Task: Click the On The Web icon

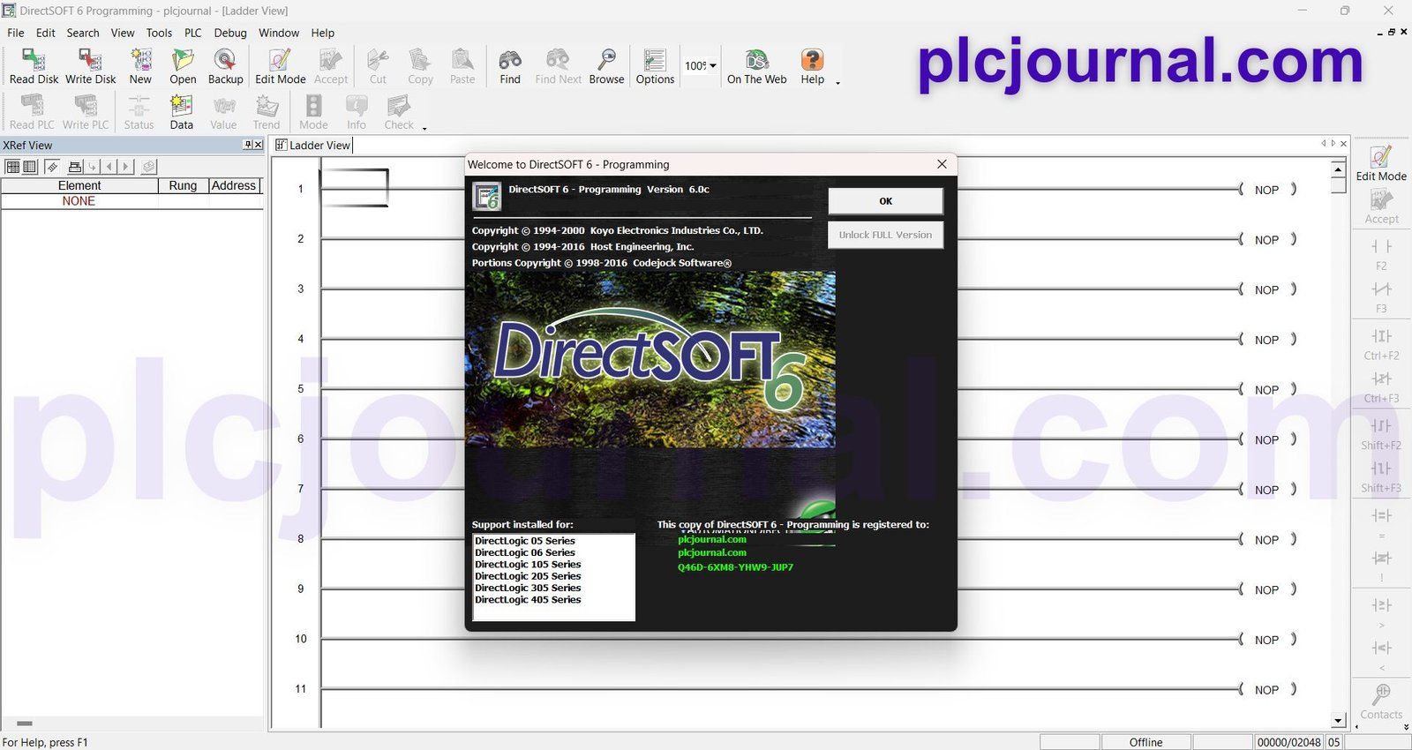Action: click(x=756, y=67)
